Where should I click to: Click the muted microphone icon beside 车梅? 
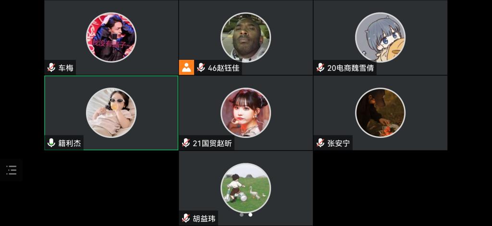(51, 68)
